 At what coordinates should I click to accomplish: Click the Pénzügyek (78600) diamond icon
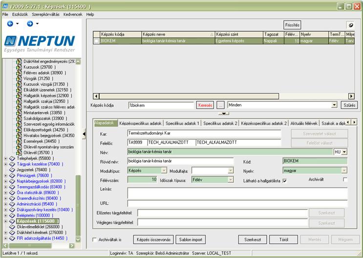(x=12, y=175)
